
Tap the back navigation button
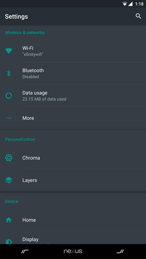point(25,251)
